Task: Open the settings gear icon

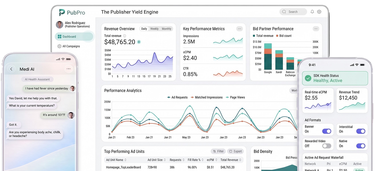Action: [319, 12]
